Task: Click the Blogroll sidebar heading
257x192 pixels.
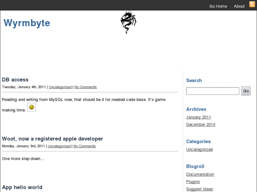Action: (195, 166)
